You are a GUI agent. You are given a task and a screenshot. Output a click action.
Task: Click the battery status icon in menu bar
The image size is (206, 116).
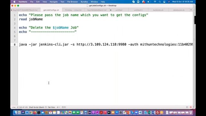tap(149, 2)
